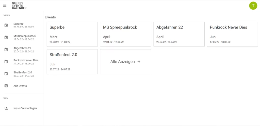Click calendar icon beside Straßenfest 2.0
260x126 pixels.
point(6,74)
